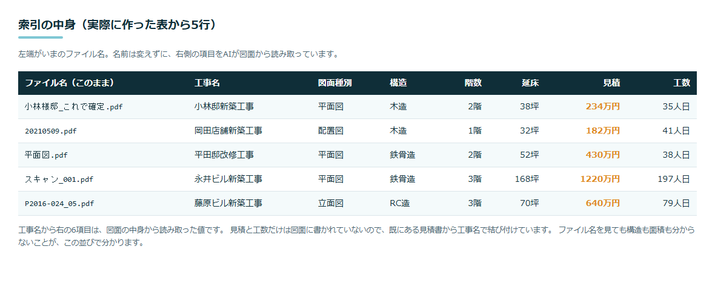715x284 pixels.
Task: Click the cell 平田邸改修工事
Action: click(224, 155)
